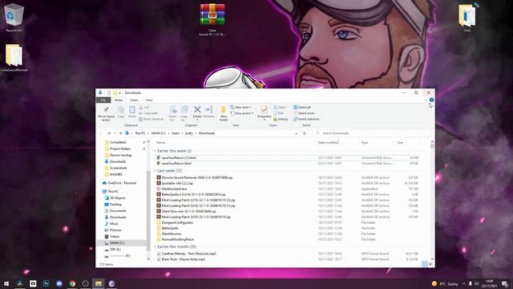Click 'This PC' in the address breadcrumb
The image size is (513, 289).
pyautogui.click(x=140, y=133)
